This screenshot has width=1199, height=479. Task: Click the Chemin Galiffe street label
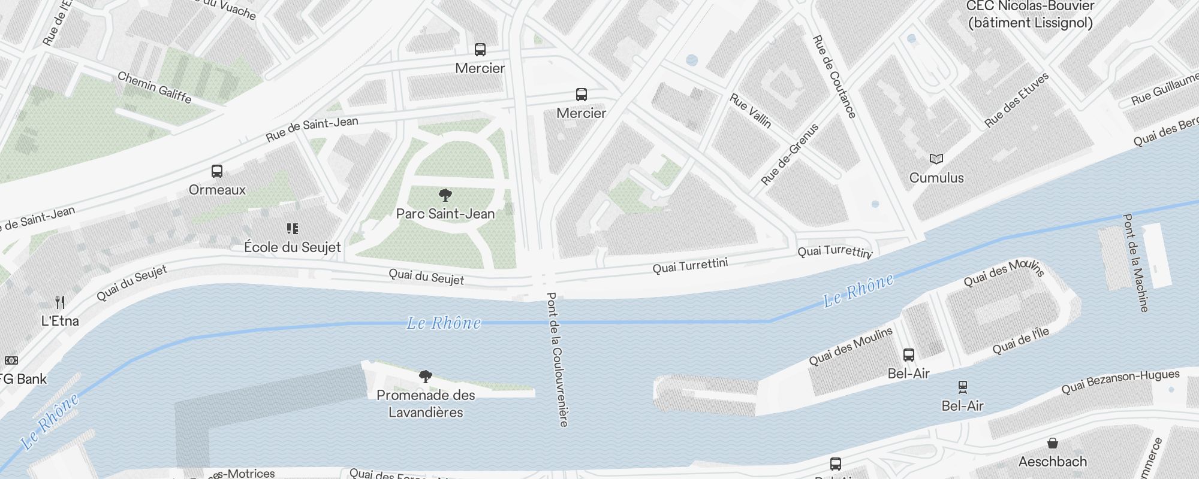pyautogui.click(x=155, y=87)
